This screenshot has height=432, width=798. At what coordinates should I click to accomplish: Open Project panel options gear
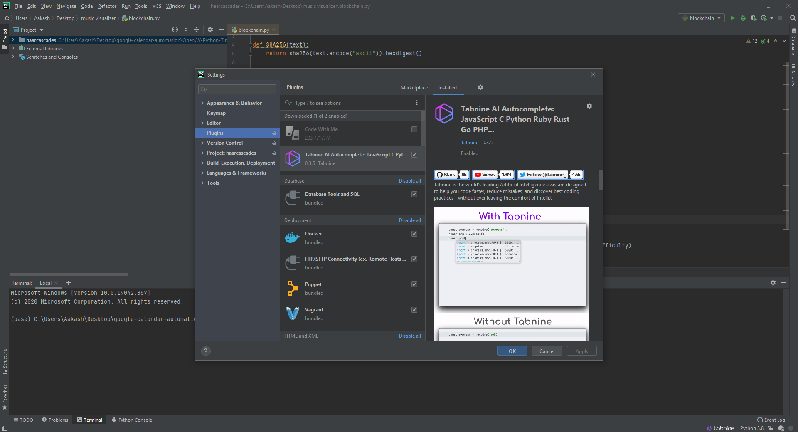[x=210, y=30]
